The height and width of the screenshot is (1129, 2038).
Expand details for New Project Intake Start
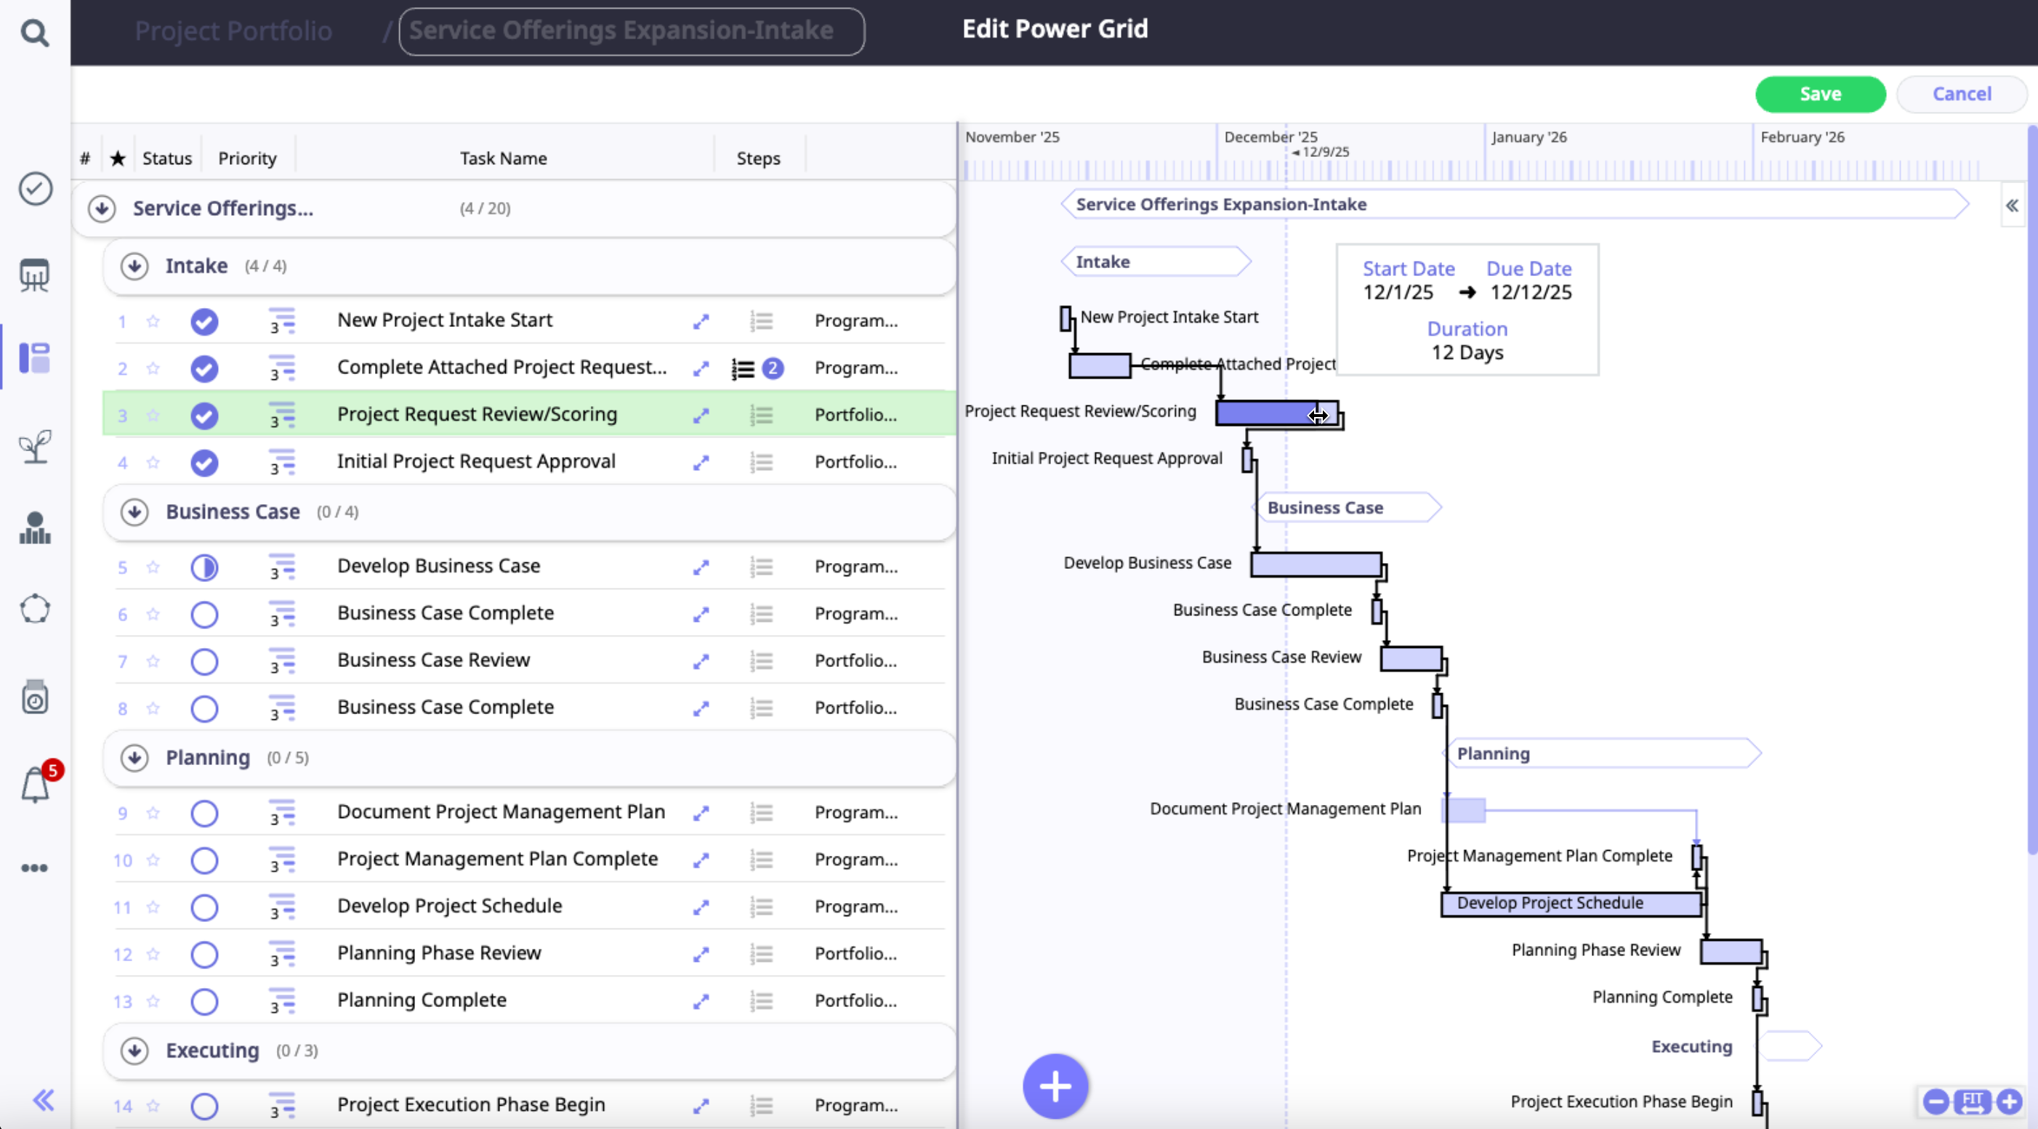point(701,321)
